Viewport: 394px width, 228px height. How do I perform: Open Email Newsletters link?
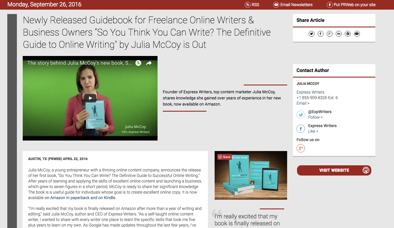tap(296, 5)
